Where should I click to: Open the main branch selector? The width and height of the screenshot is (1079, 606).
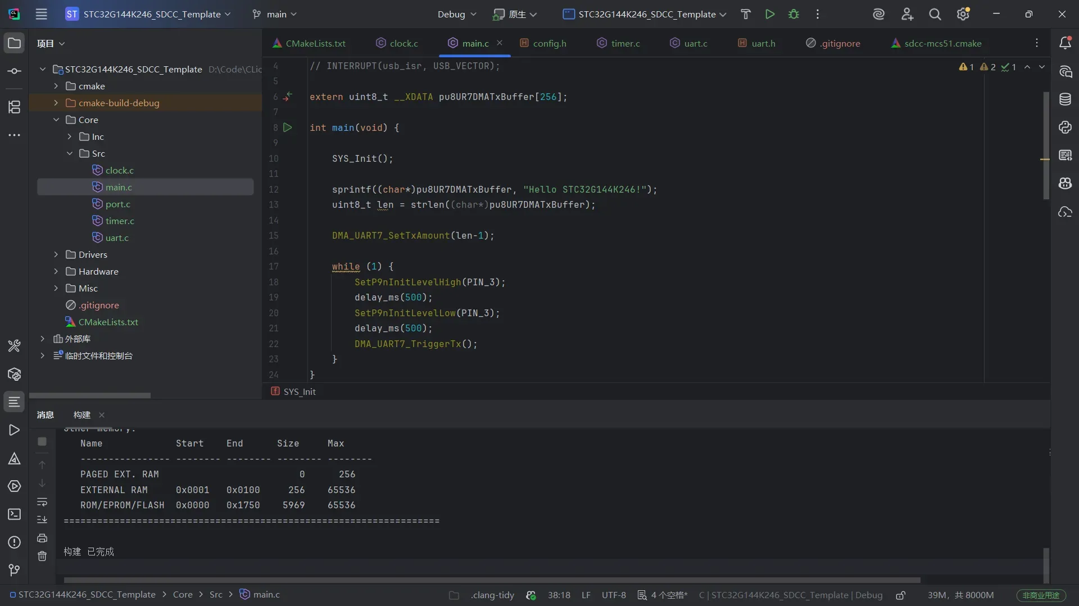tap(275, 14)
